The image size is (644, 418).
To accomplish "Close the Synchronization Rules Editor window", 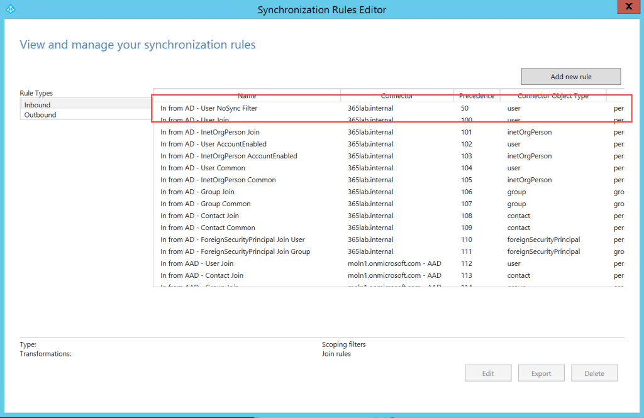I will click(629, 6).
